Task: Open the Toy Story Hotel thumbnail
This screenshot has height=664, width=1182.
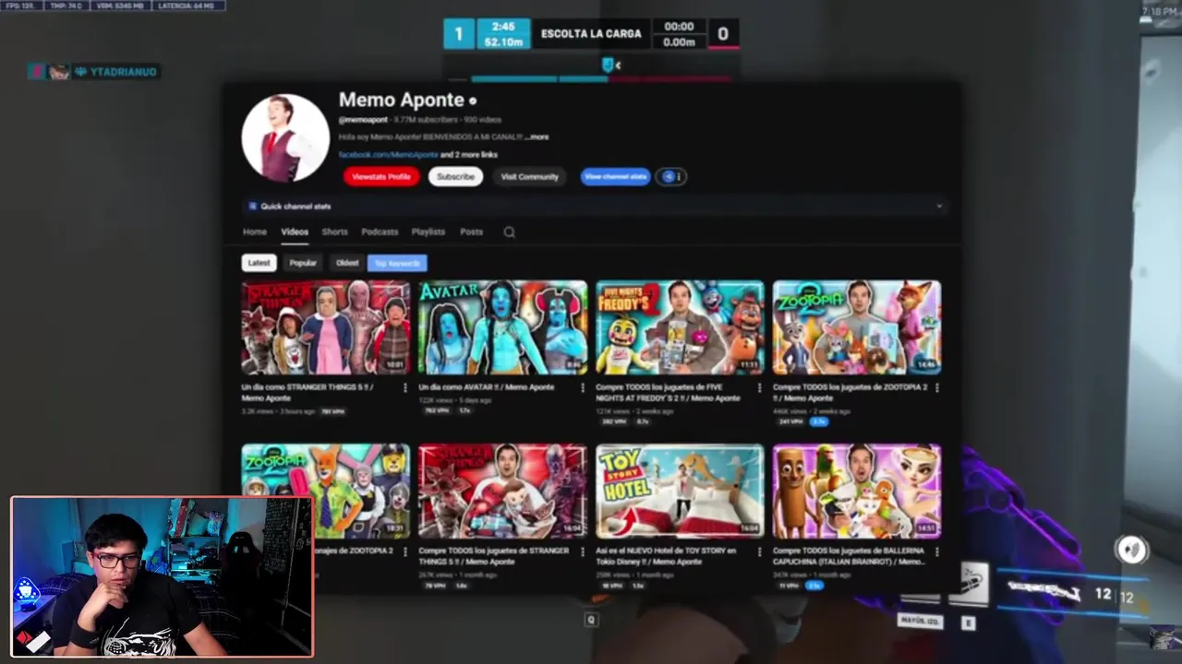Action: 681,492
